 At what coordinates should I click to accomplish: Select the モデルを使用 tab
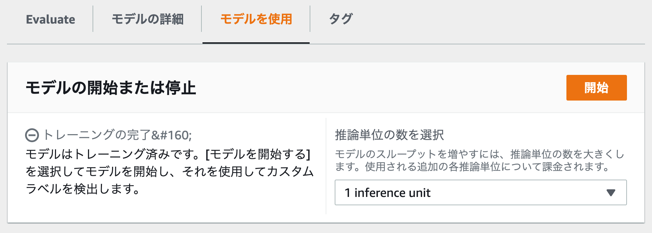[256, 19]
